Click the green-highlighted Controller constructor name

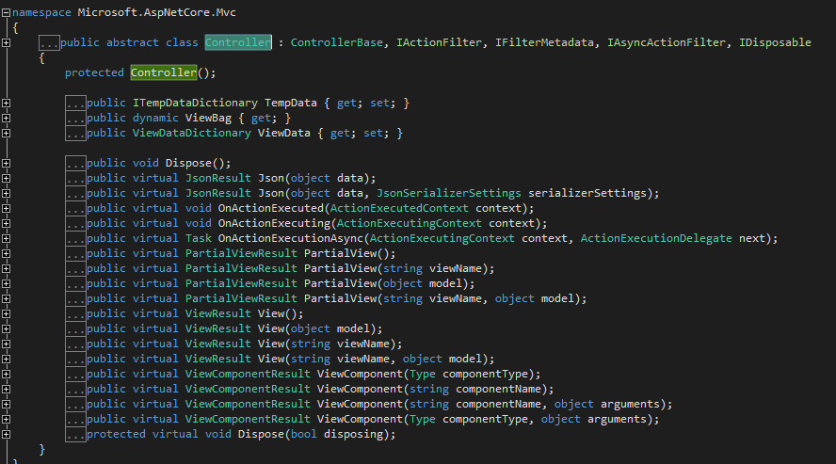click(x=164, y=72)
